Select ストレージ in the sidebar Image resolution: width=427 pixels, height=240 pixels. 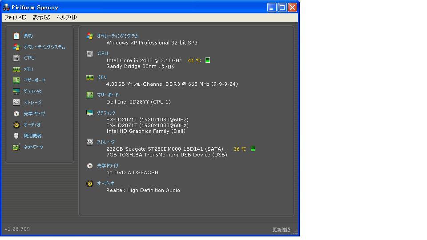tap(32, 103)
